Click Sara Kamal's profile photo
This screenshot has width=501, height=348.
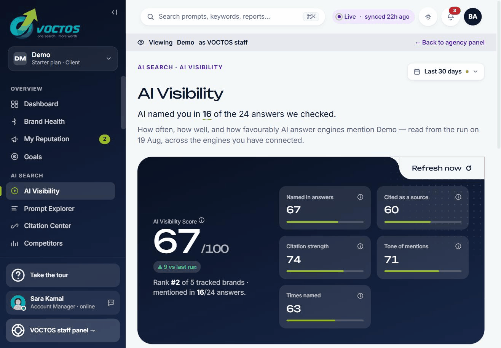pyautogui.click(x=18, y=303)
